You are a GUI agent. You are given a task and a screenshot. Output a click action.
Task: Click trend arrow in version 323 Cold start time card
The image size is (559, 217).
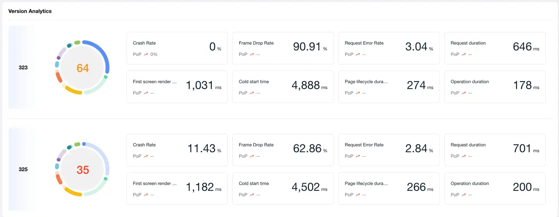pyautogui.click(x=252, y=93)
